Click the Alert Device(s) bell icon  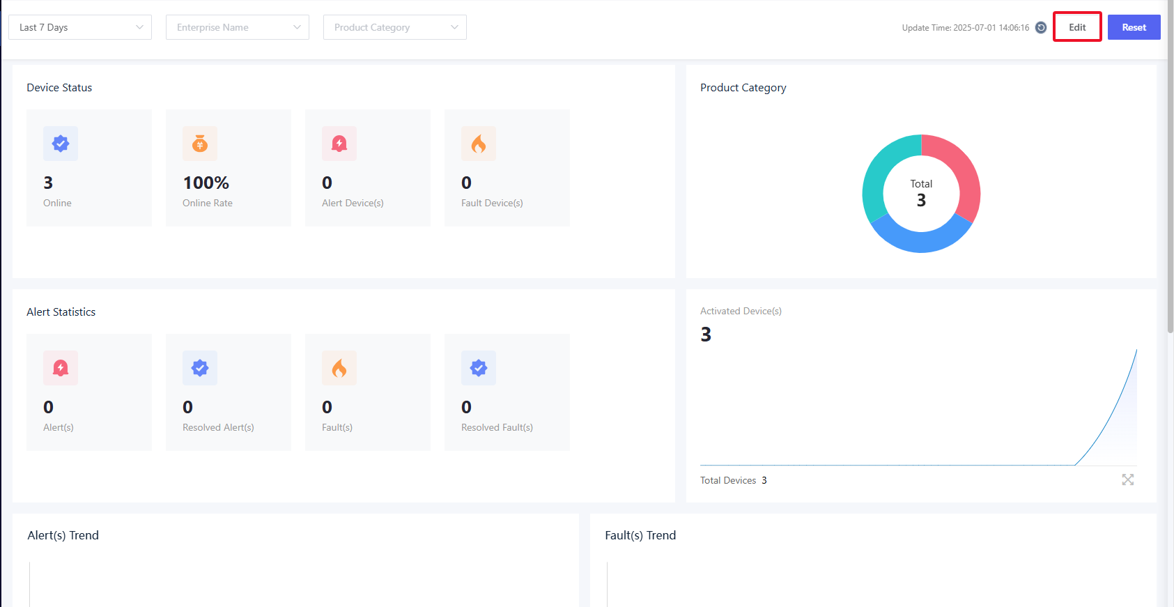pyautogui.click(x=339, y=144)
